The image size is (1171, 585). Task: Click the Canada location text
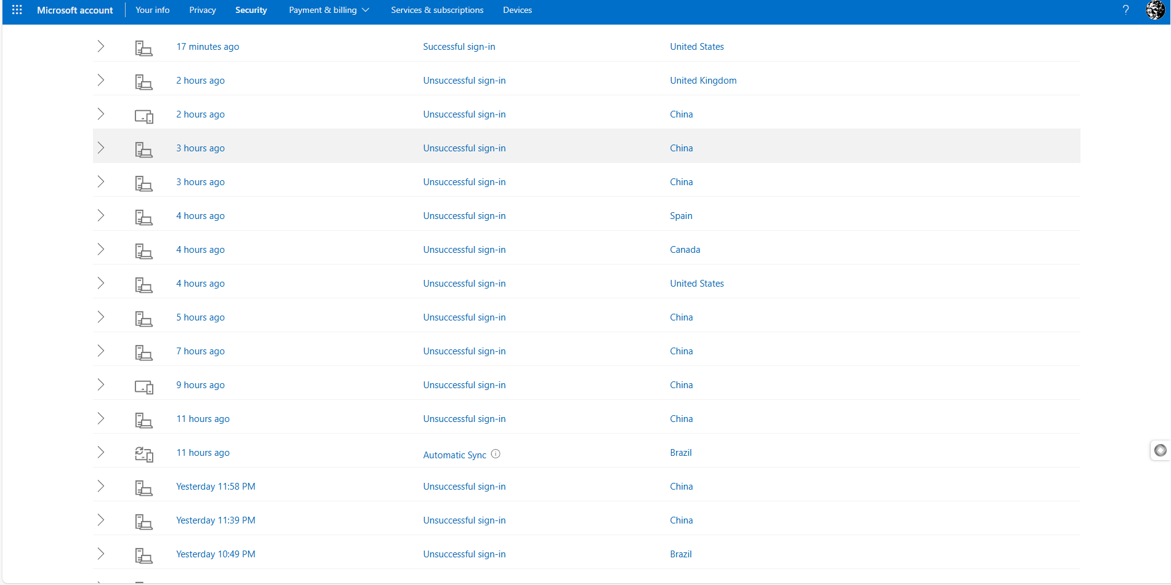click(685, 250)
